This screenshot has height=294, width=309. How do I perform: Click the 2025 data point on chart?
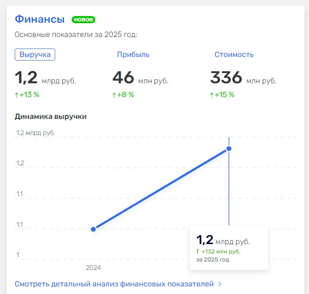tap(229, 148)
